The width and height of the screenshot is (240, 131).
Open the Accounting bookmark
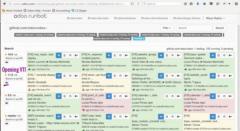pos(61,10)
